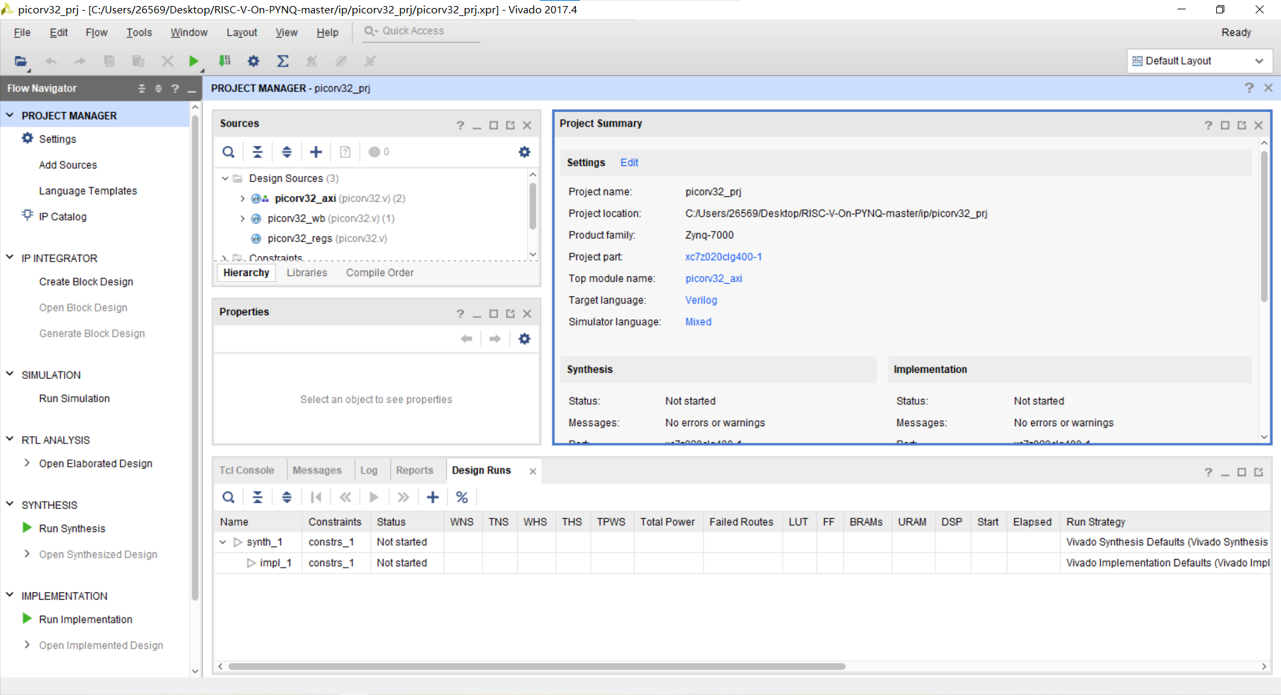Switch to Messages tab
Viewport: 1281px width, 695px height.
tap(317, 470)
